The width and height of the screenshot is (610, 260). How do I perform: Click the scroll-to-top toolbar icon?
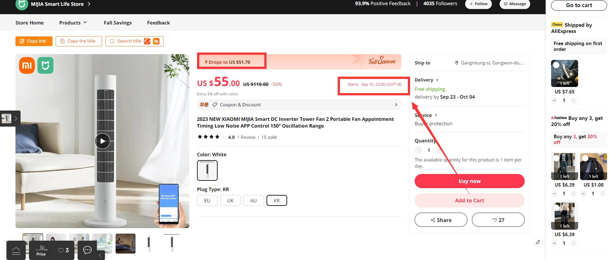[x=16, y=250]
